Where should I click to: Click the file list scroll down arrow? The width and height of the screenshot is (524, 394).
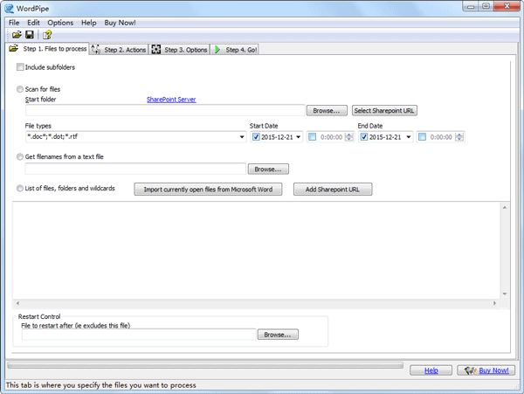coord(505,294)
